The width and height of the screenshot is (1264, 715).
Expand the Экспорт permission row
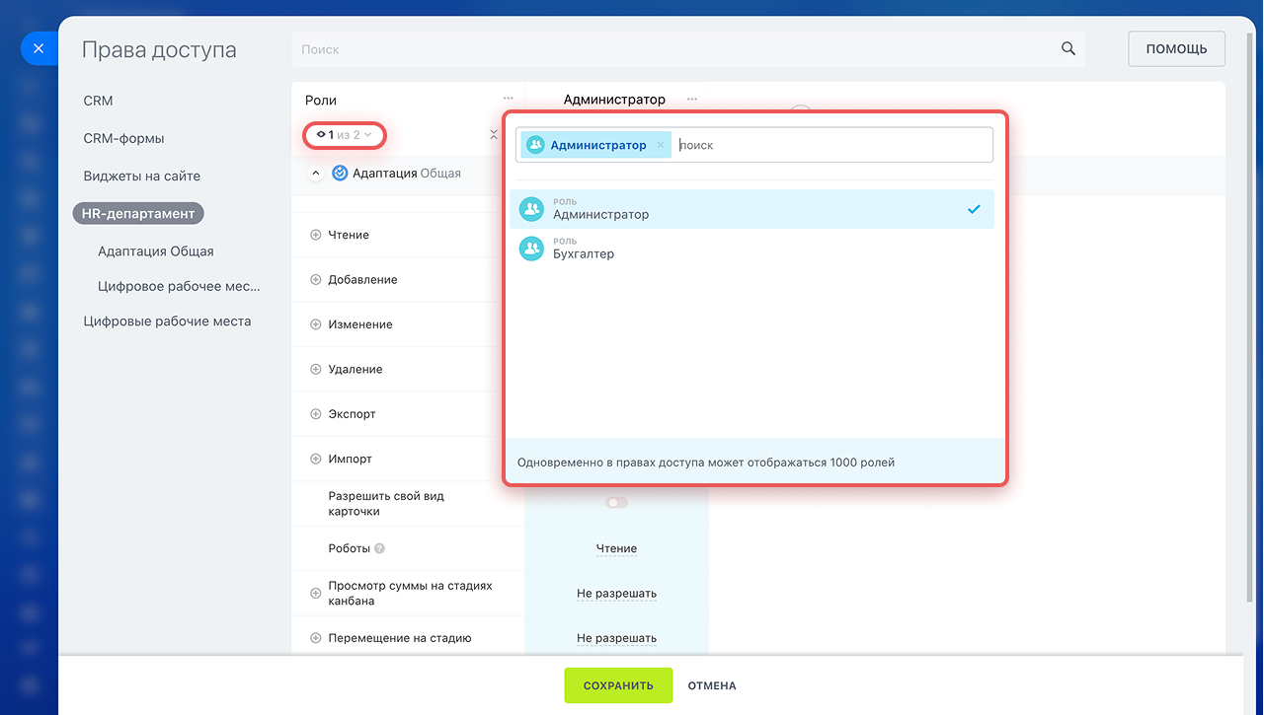(x=316, y=414)
